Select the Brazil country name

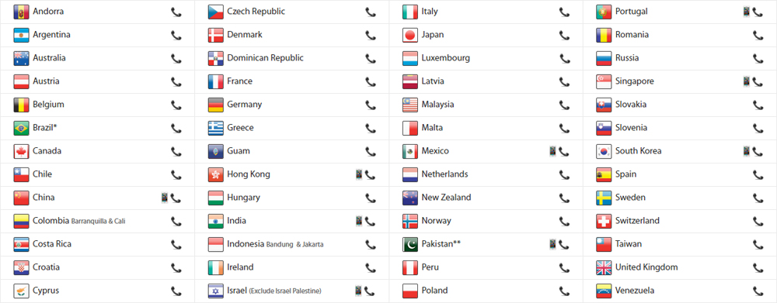45,128
